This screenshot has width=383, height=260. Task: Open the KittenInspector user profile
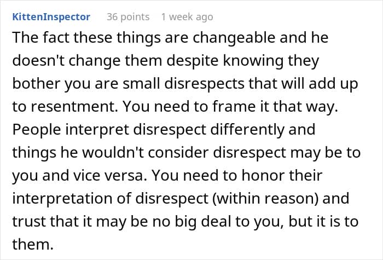coord(51,17)
